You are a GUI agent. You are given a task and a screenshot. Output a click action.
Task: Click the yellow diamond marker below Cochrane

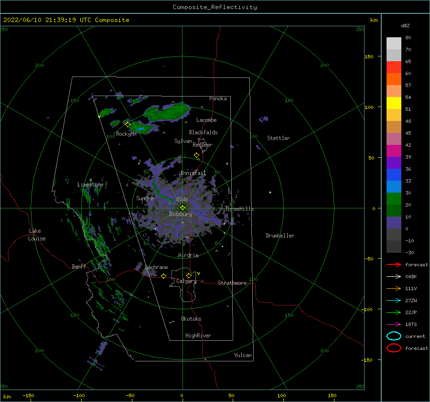(x=163, y=276)
